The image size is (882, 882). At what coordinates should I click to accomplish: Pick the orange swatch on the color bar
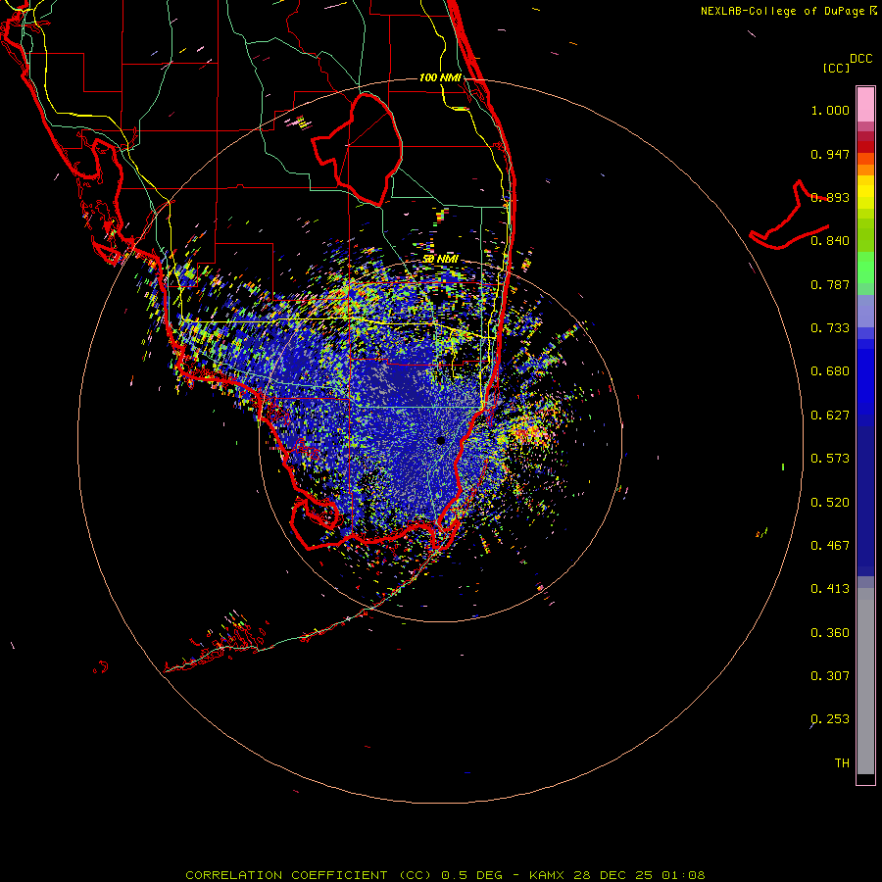point(865,170)
